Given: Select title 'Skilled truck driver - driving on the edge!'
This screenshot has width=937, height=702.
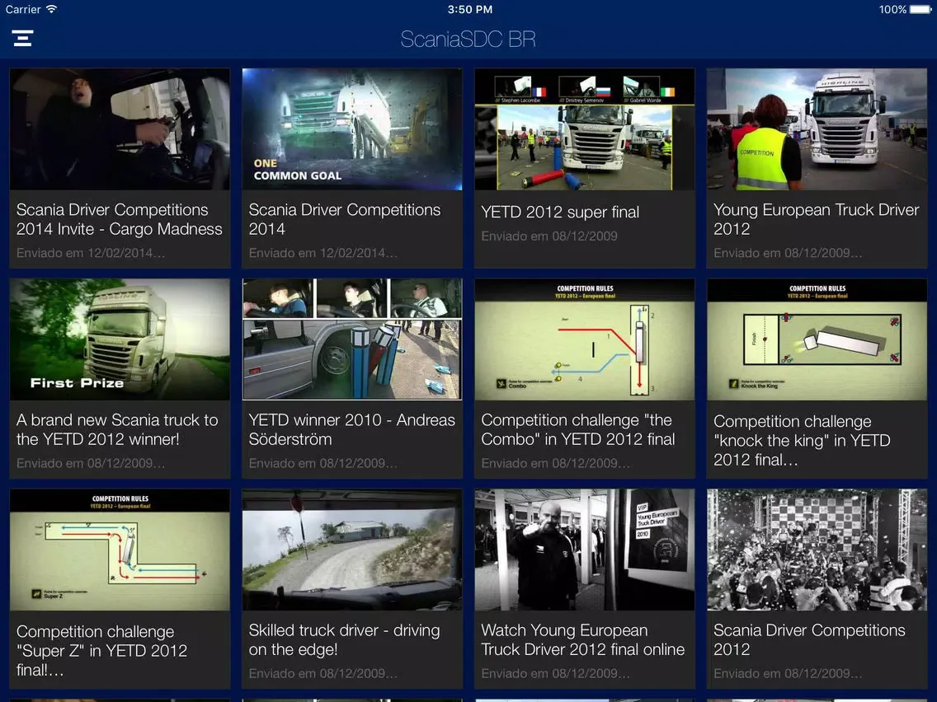Looking at the screenshot, I should [x=344, y=639].
